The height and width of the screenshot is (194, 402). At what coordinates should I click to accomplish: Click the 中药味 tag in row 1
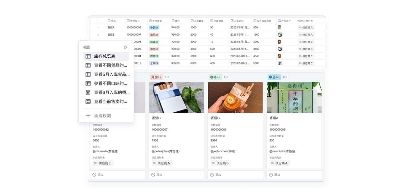click(154, 27)
